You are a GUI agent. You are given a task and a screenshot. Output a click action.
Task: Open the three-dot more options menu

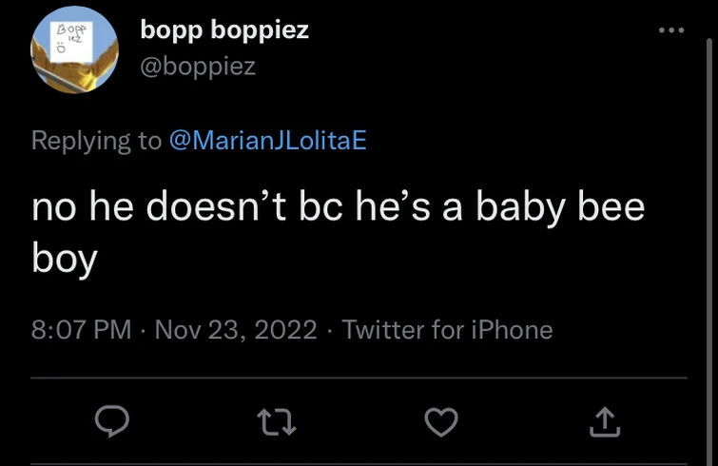pos(671,30)
